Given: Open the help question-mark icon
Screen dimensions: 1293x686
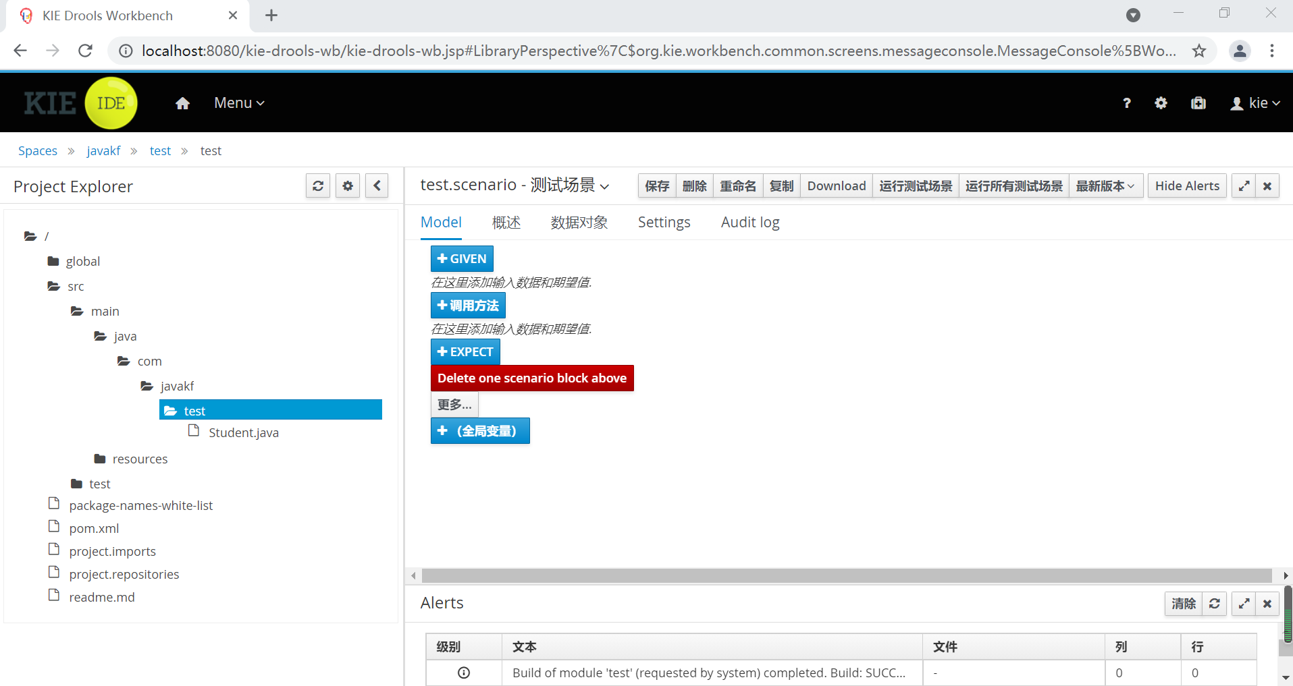Looking at the screenshot, I should tap(1126, 103).
